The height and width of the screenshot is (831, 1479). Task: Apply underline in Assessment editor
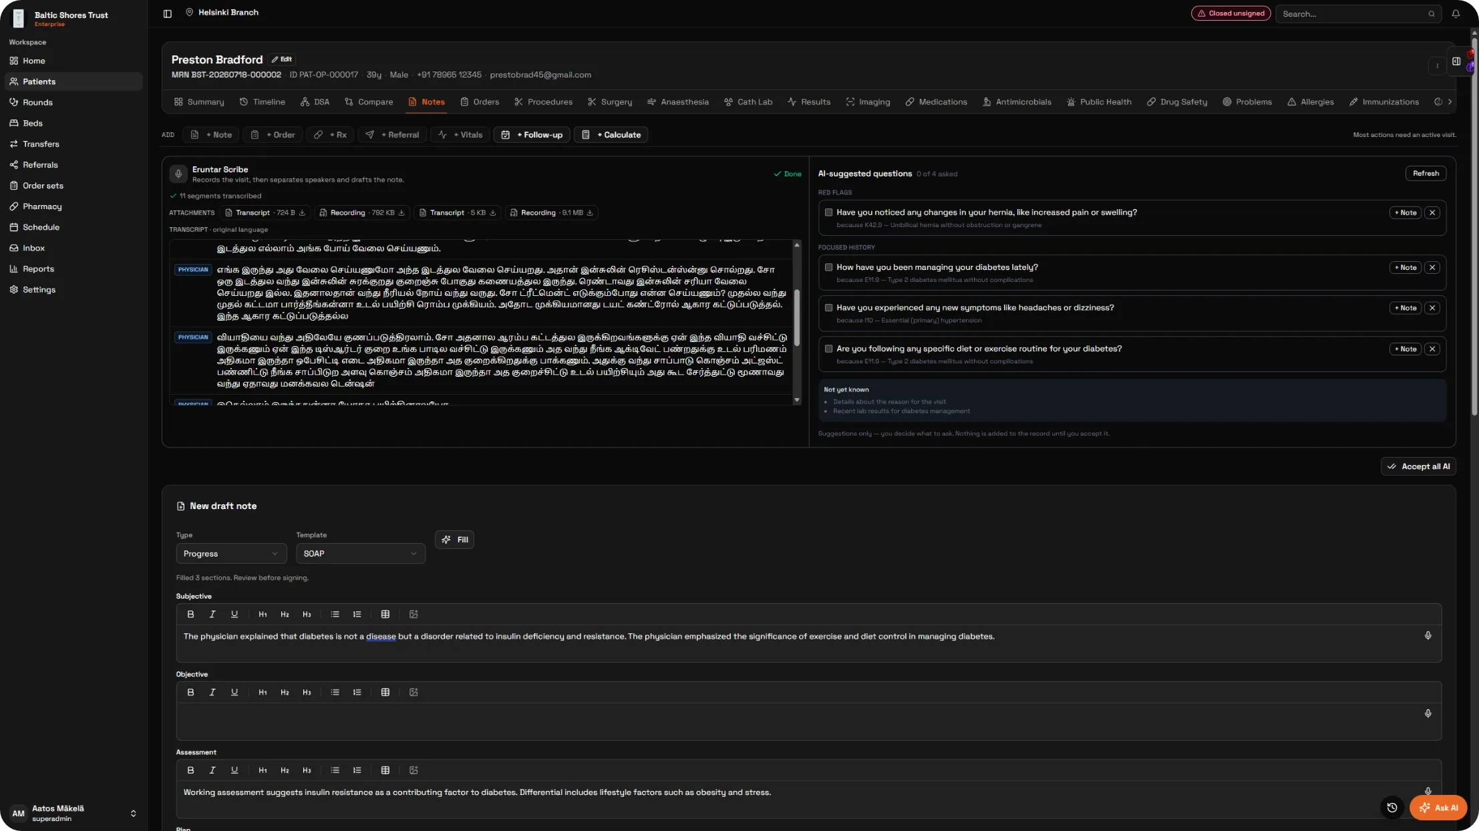(x=234, y=770)
